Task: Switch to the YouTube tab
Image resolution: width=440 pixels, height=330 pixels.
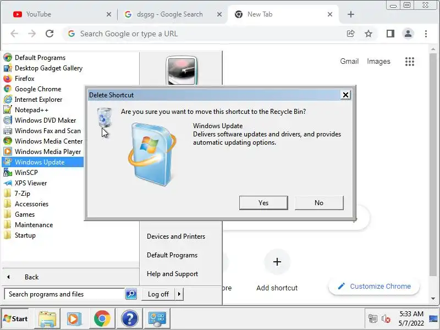Action: 59,14
